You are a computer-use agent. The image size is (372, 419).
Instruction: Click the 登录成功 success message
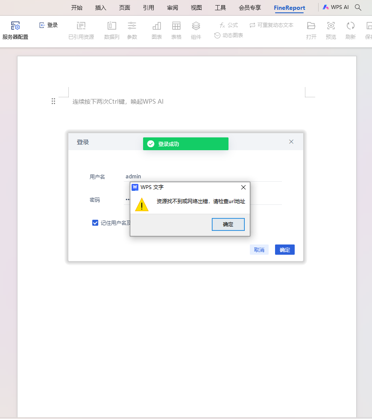pos(186,144)
